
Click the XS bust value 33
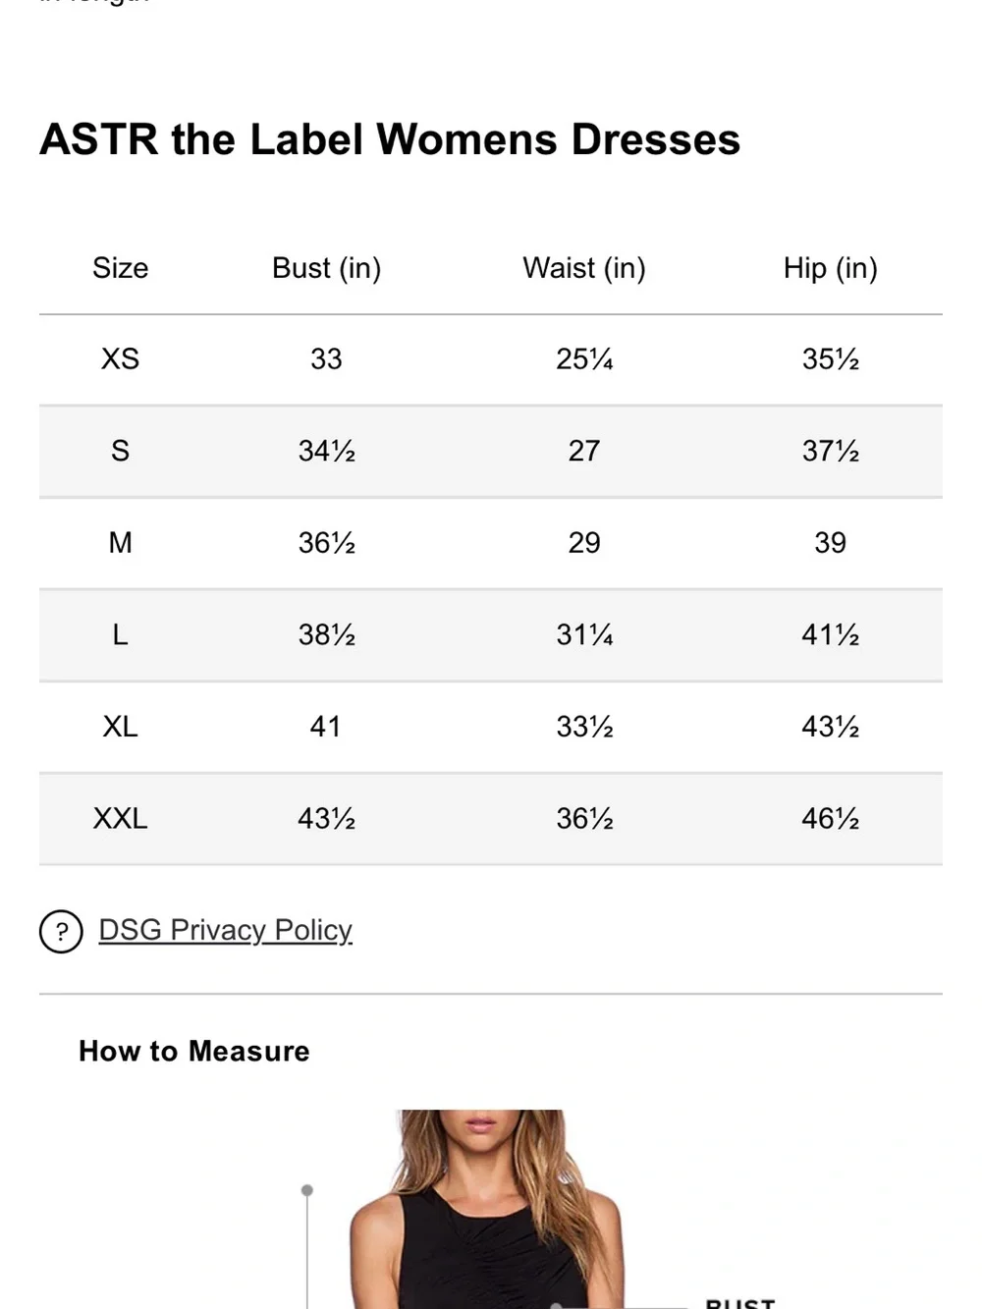[x=326, y=359]
